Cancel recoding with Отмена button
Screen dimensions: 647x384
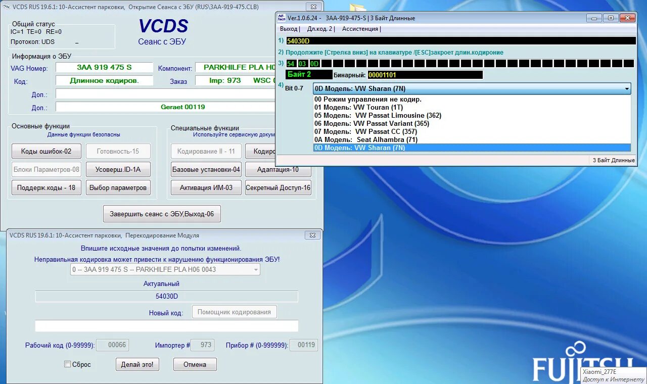pyautogui.click(x=195, y=364)
